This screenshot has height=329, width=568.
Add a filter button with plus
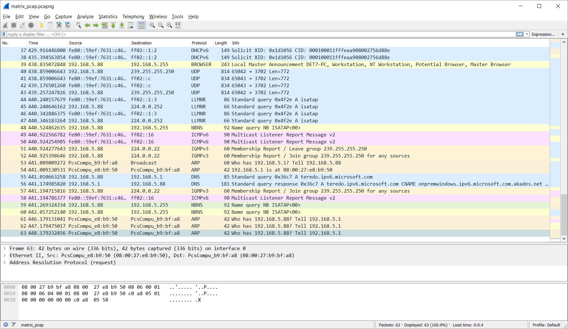[x=563, y=34]
